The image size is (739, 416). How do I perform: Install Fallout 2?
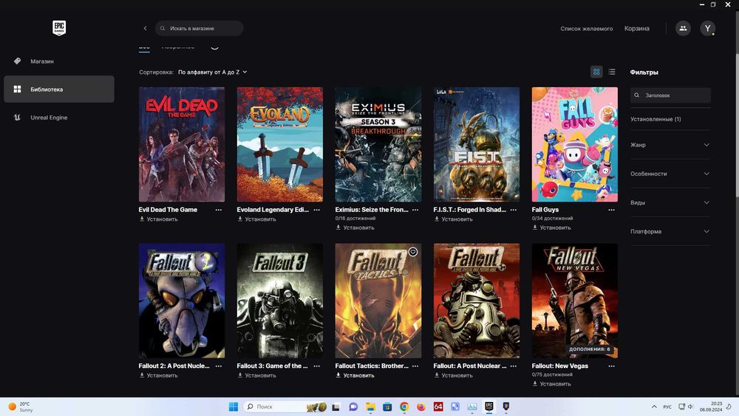pos(158,375)
